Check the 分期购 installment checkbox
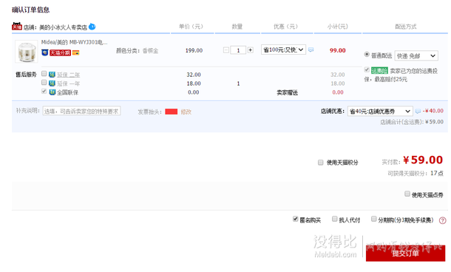 coord(373,219)
